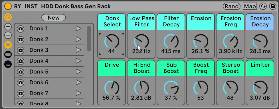Show chain list icon in sidebar
This screenshot has height=109, width=279.
[8, 64]
